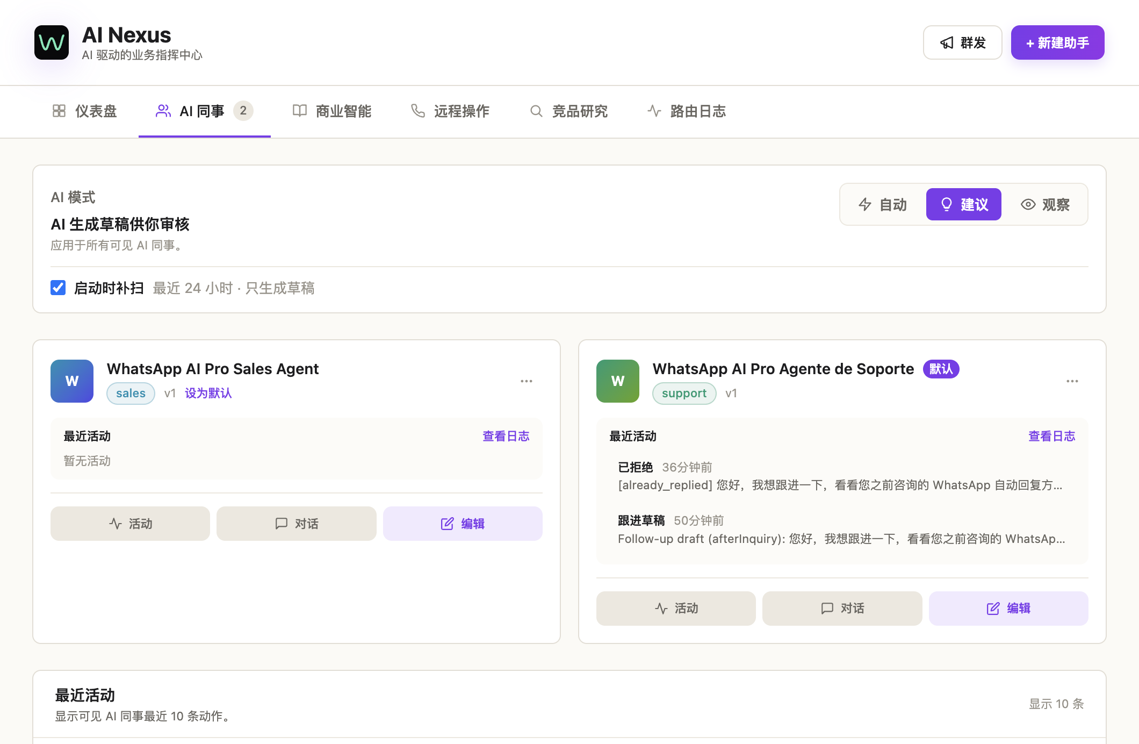Viewport: 1139px width, 744px height.
Task: Click the WhatsApp AI Pro Agente de Soporte title
Action: [x=783, y=369]
